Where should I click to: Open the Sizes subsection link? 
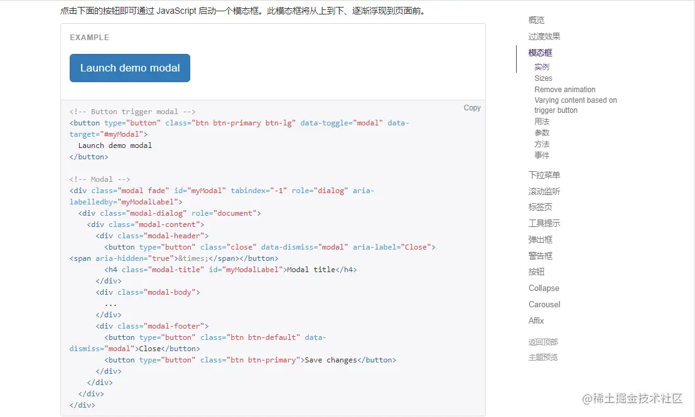[x=544, y=78]
